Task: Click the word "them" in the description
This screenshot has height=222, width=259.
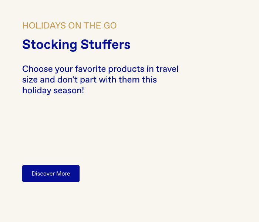Action: pyautogui.click(x=129, y=80)
